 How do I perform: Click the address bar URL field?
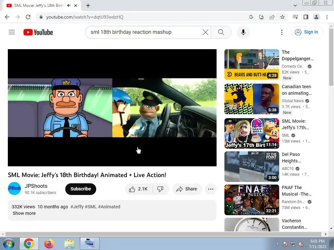coord(141,17)
